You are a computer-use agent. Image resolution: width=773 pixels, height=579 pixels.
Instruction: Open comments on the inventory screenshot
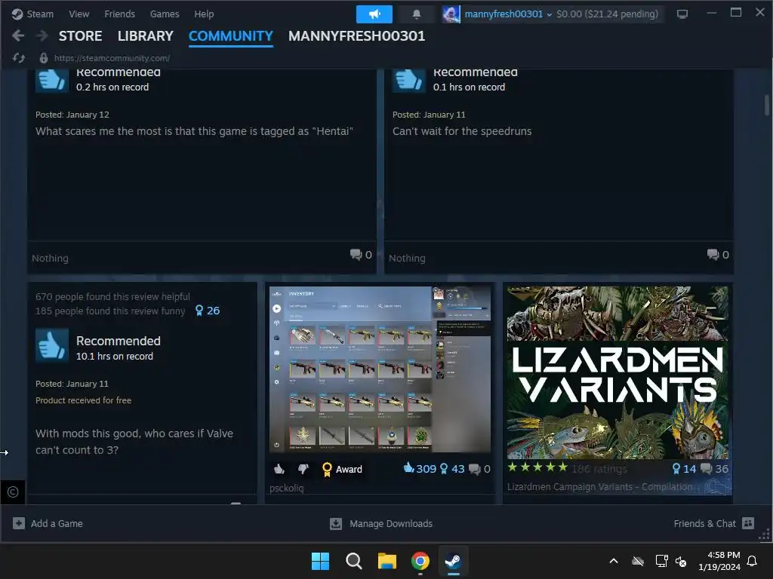coord(479,469)
